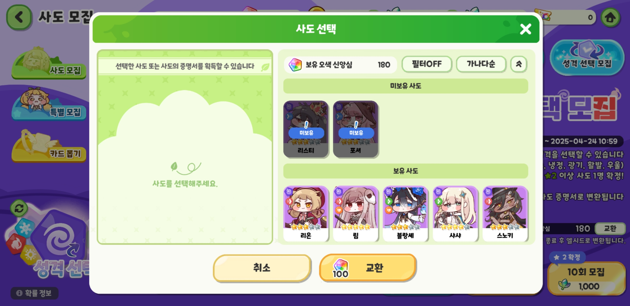Close the 사도 선택 dialog
Viewport: 630px width, 306px height.
point(525,29)
